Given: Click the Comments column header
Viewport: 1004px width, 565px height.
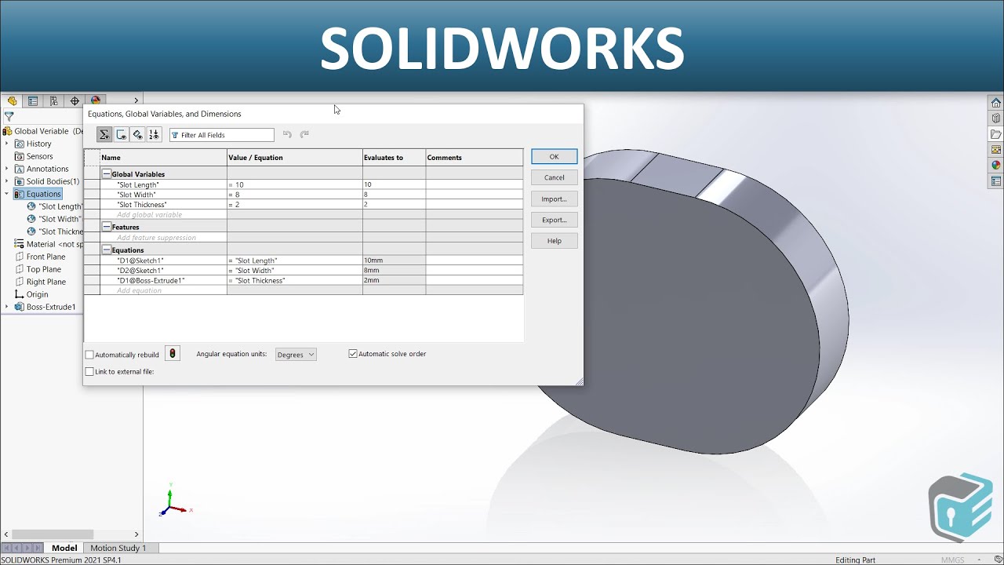Looking at the screenshot, I should tap(475, 158).
